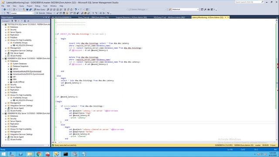The height and width of the screenshot is (157, 279).
Task: Click the Save All icon in toolbar
Action: tap(31, 10)
